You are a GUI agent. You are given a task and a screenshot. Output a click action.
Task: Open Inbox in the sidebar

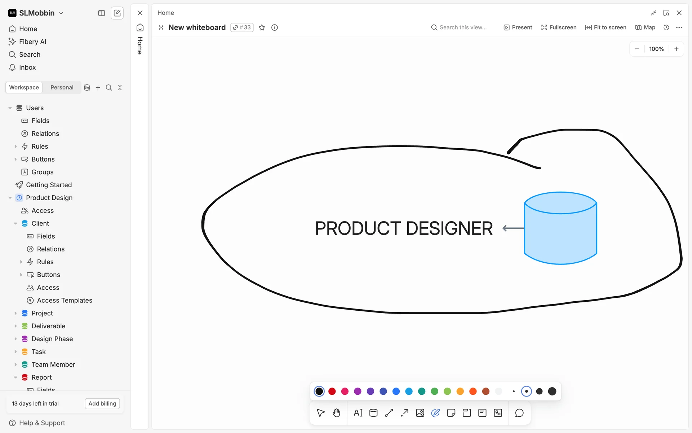click(27, 67)
